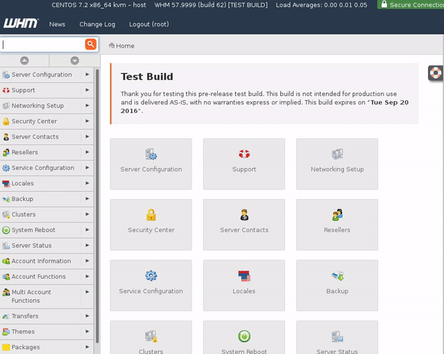This screenshot has width=444, height=354.
Task: Click the Support lifebuoy tile icon
Action: (244, 154)
